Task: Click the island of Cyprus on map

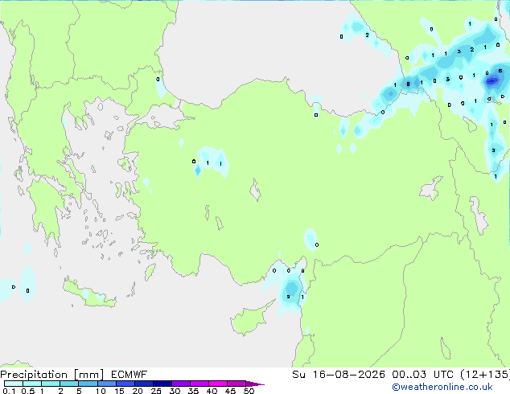Action: pyautogui.click(x=249, y=320)
